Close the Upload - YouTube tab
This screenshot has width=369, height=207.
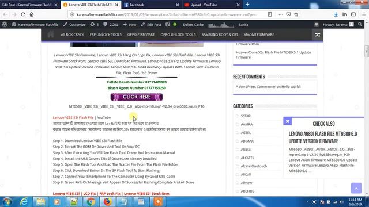click(x=238, y=5)
